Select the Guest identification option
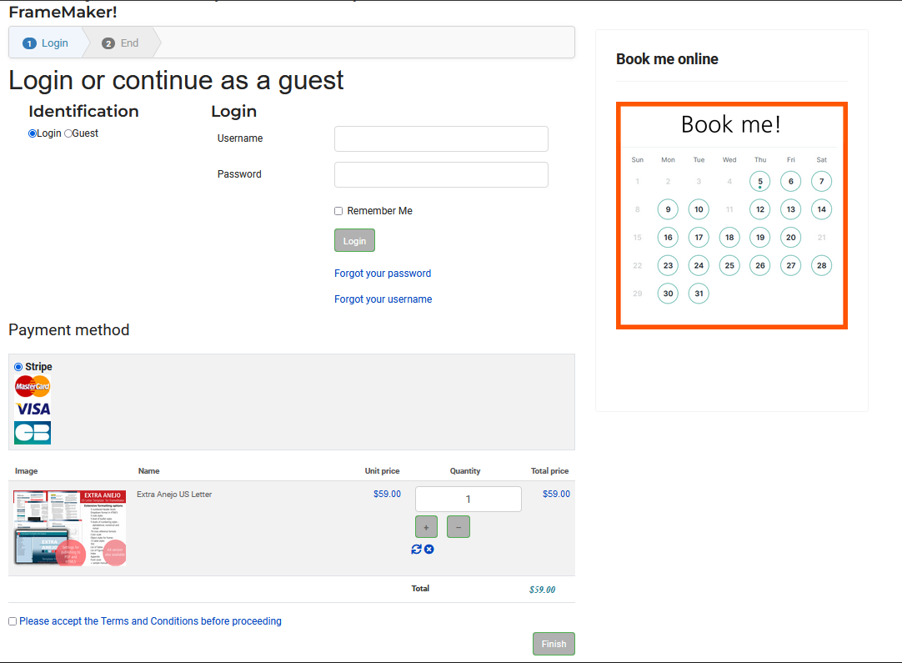 click(x=68, y=133)
